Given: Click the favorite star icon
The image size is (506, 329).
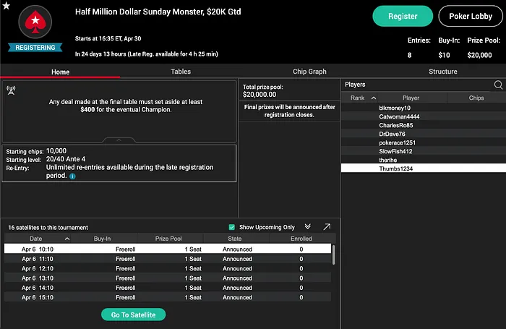Looking at the screenshot, I should point(6,6).
